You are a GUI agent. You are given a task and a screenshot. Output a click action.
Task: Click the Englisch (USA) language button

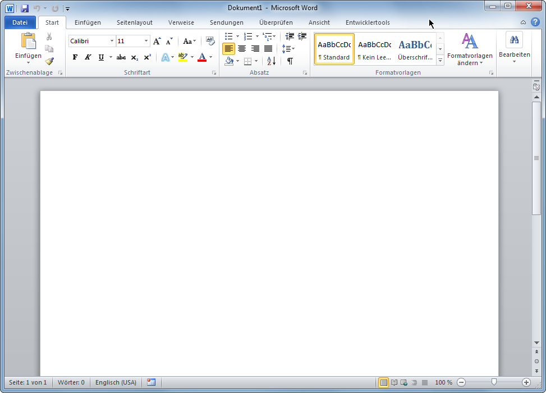pyautogui.click(x=116, y=382)
